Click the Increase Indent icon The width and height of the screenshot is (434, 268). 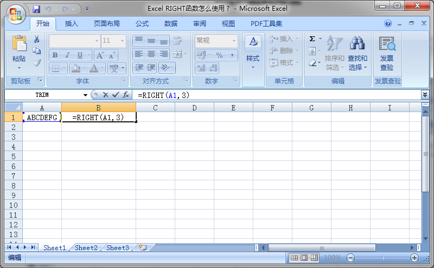coord(151,68)
